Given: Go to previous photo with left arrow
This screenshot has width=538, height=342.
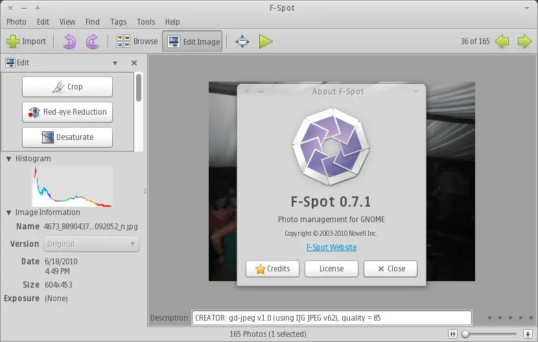Looking at the screenshot, I should [x=502, y=41].
